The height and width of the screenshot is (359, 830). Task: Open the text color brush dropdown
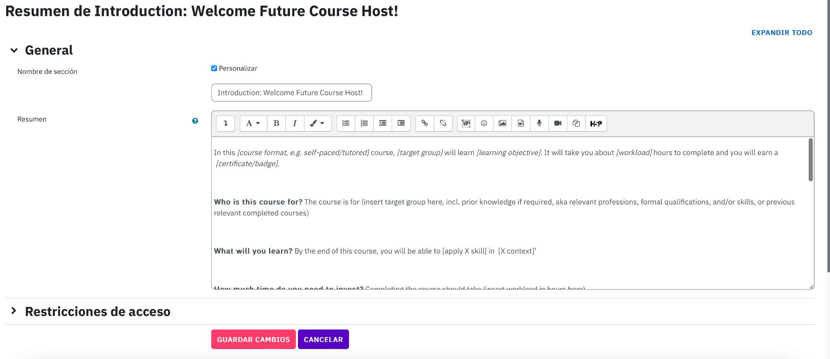[317, 123]
